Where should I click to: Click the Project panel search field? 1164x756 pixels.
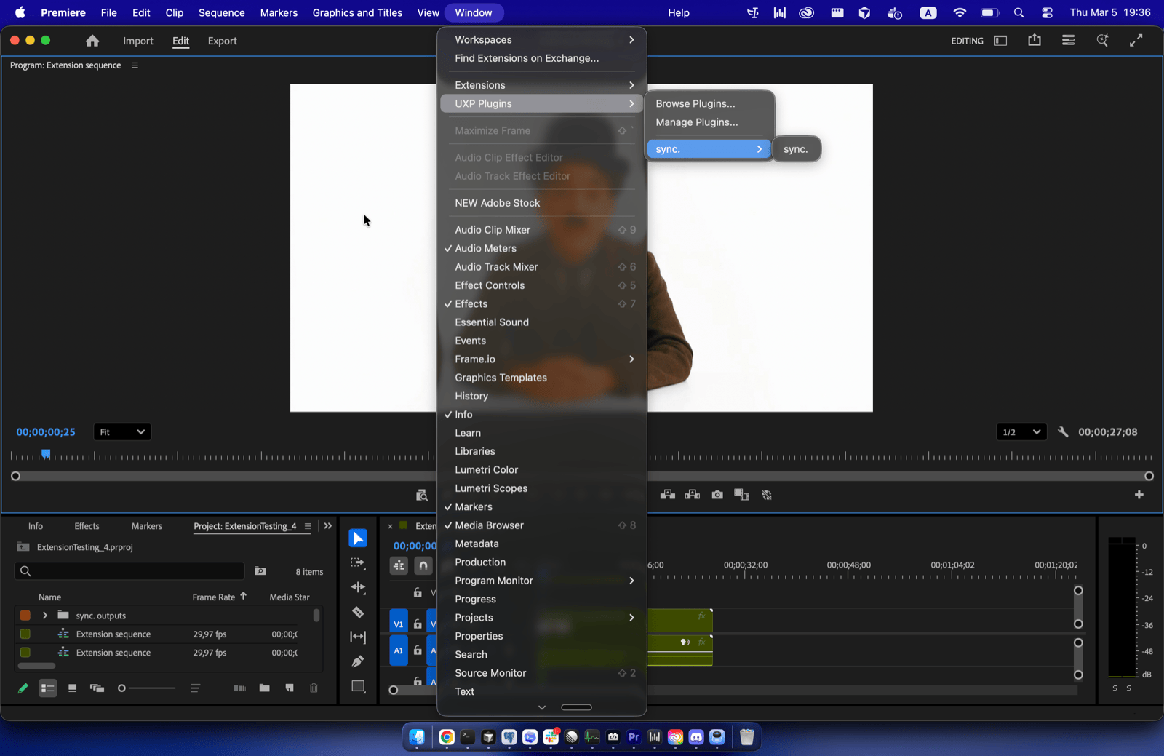click(131, 571)
